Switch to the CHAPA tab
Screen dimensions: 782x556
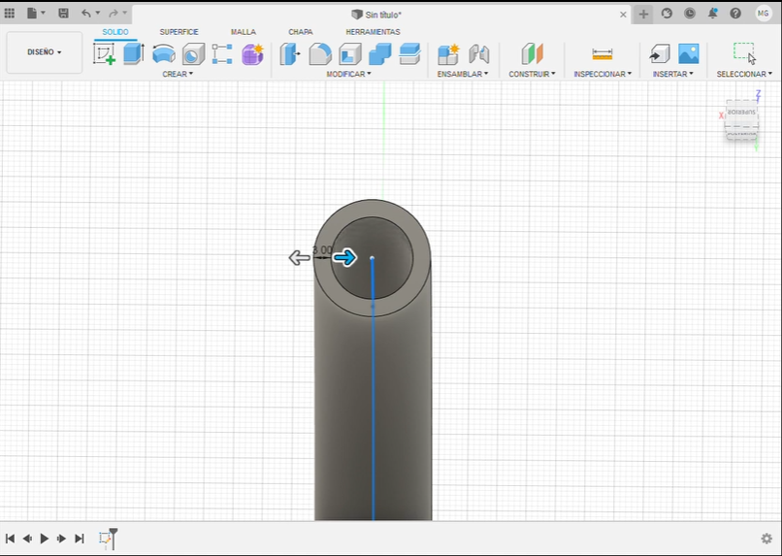point(301,32)
